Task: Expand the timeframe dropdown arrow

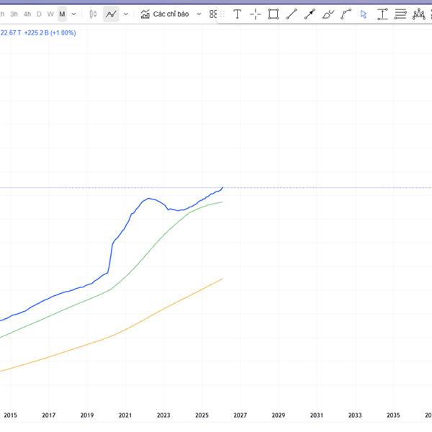Action: point(74,14)
